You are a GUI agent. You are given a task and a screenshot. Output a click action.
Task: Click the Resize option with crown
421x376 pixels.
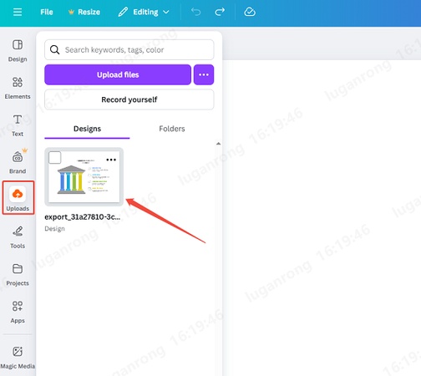point(84,12)
